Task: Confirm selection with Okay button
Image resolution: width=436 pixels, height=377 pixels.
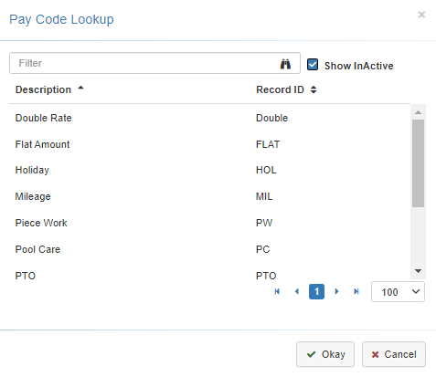Action: (x=325, y=354)
